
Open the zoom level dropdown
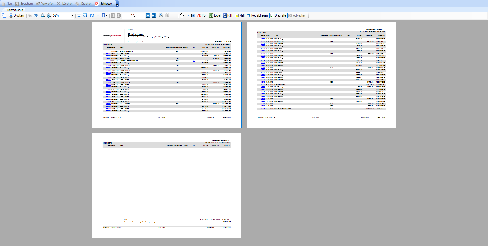tap(73, 15)
